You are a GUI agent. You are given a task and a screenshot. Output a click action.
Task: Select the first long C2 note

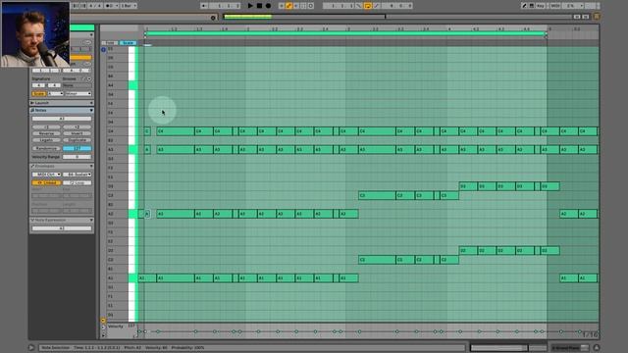[x=377, y=260]
